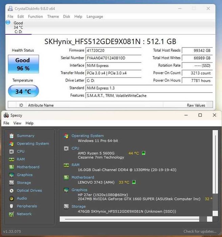The image size is (222, 237).
Task: Open the File menu in CrystalDiskInfo
Action: pos(10,17)
